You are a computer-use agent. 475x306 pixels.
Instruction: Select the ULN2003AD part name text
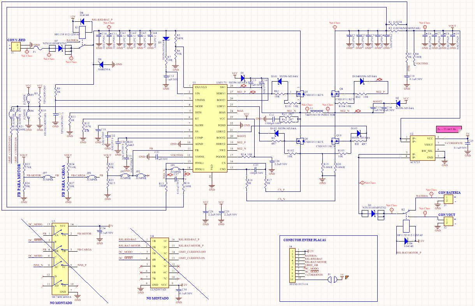pyautogui.click(x=158, y=290)
